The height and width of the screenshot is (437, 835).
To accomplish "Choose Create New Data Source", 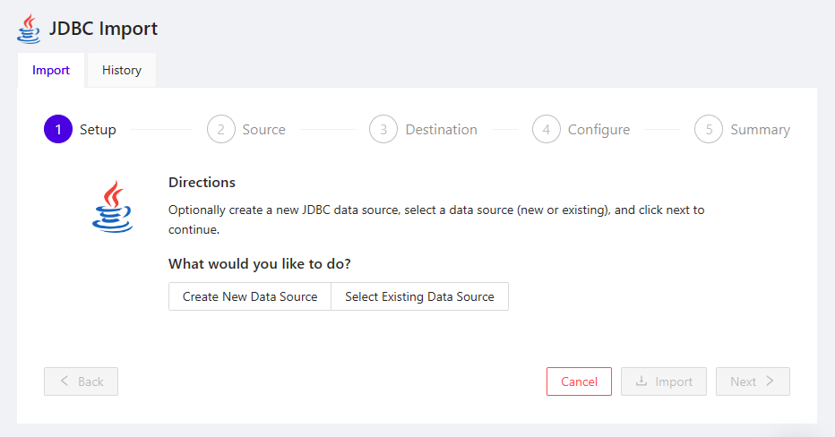I will pos(250,296).
